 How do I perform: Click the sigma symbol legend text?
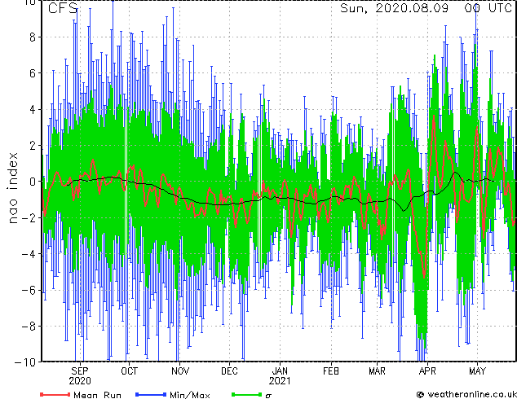(x=268, y=396)
